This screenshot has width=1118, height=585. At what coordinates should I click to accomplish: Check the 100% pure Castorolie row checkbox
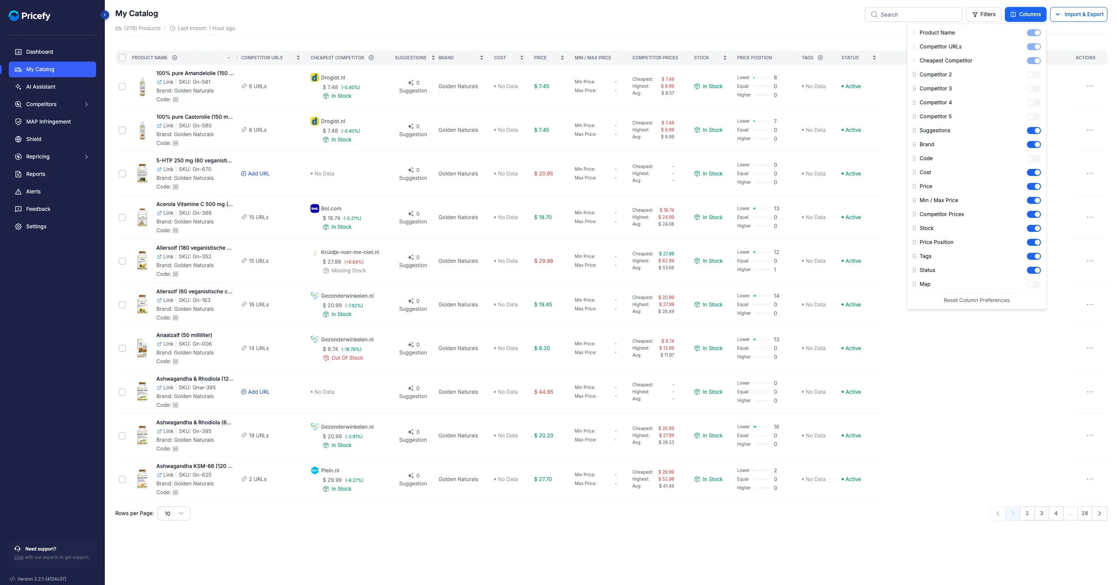pyautogui.click(x=122, y=130)
